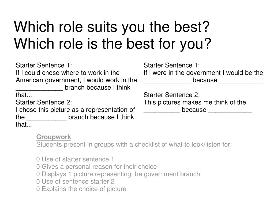Tick the 'Displays 1 picture' checklist marker
This screenshot has width=274, height=205.
(38, 174)
